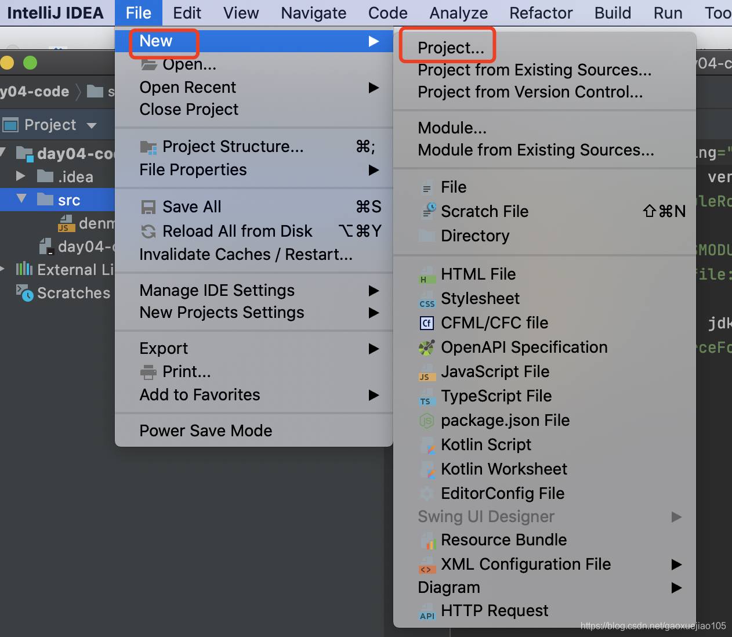The width and height of the screenshot is (732, 637).
Task: Click the green window zoom button
Action: 30,63
